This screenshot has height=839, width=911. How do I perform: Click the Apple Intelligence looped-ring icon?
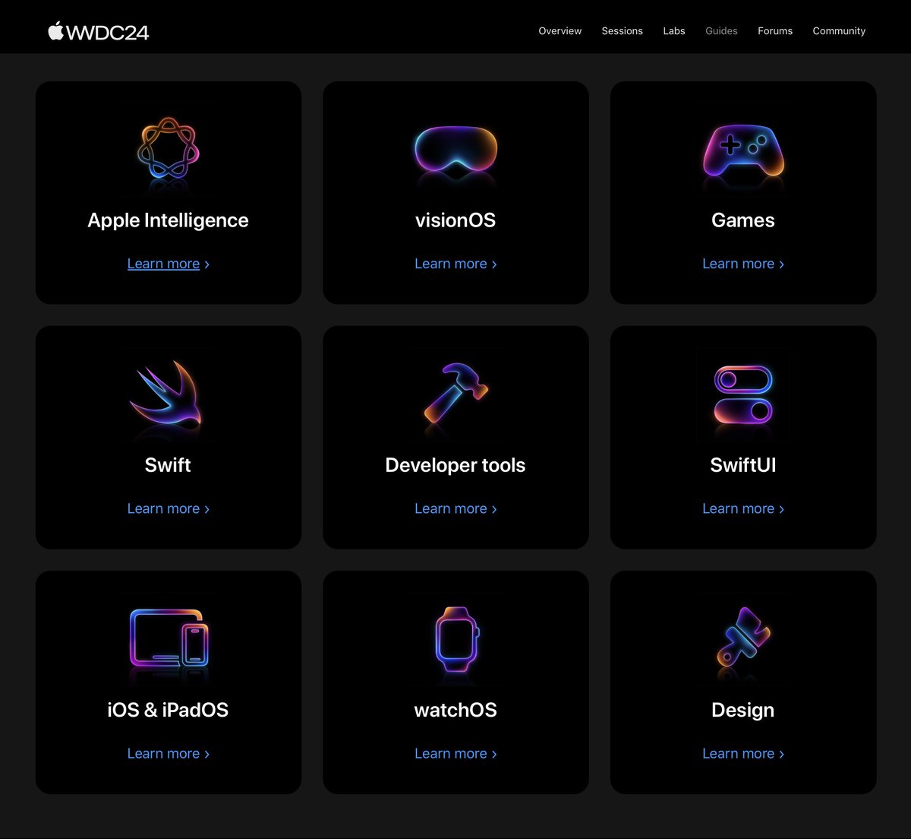[169, 148]
